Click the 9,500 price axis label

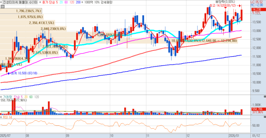point(256,91)
